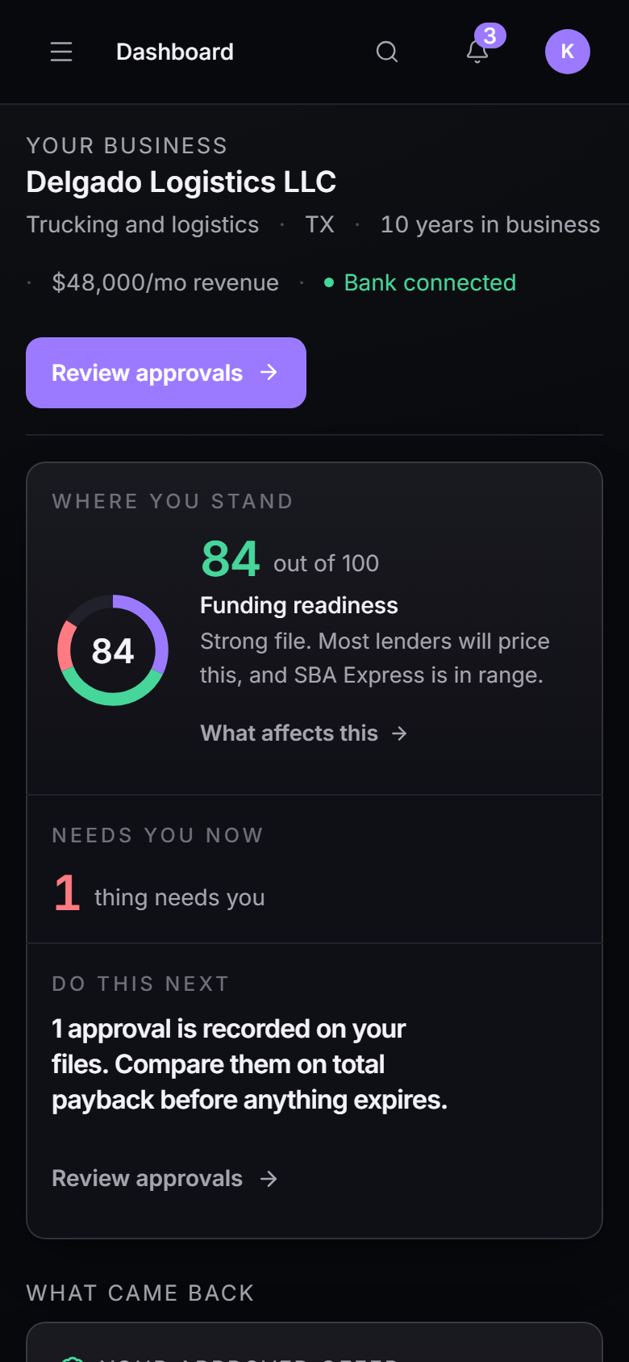The image size is (629, 1362).
Task: Click the arrow beside the lower Review approvals link
Action: (x=269, y=1179)
